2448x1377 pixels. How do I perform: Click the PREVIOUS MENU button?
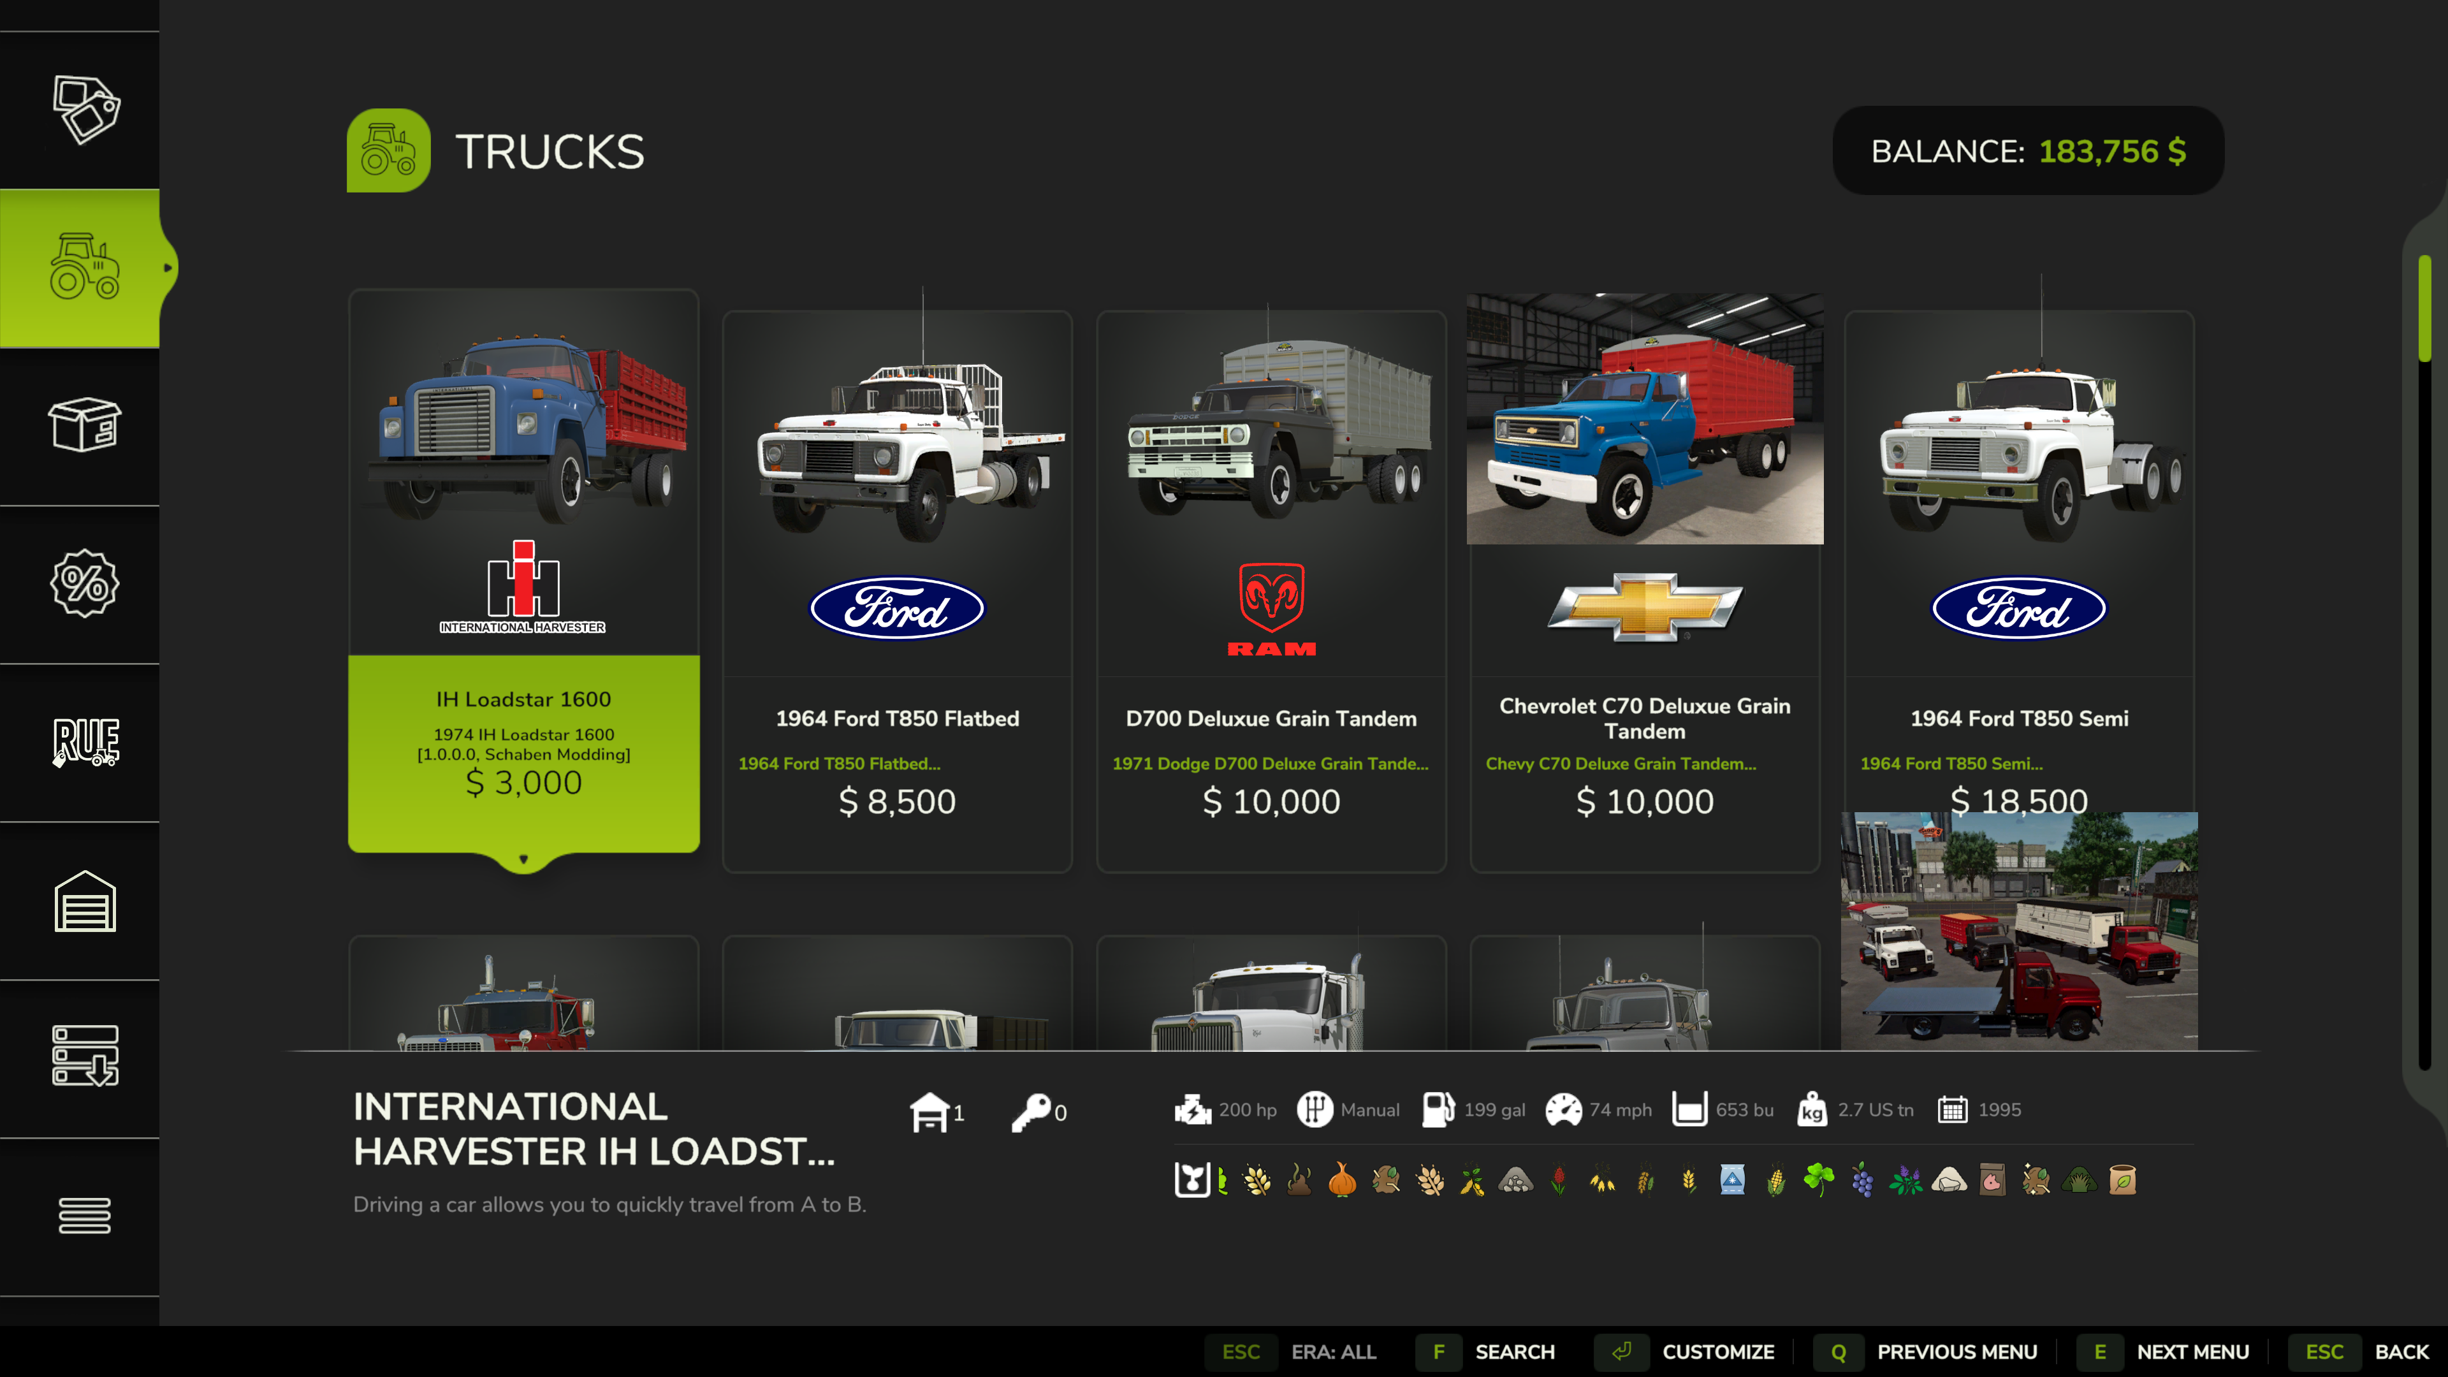(1925, 1351)
